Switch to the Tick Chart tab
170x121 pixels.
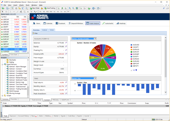pos(14,55)
